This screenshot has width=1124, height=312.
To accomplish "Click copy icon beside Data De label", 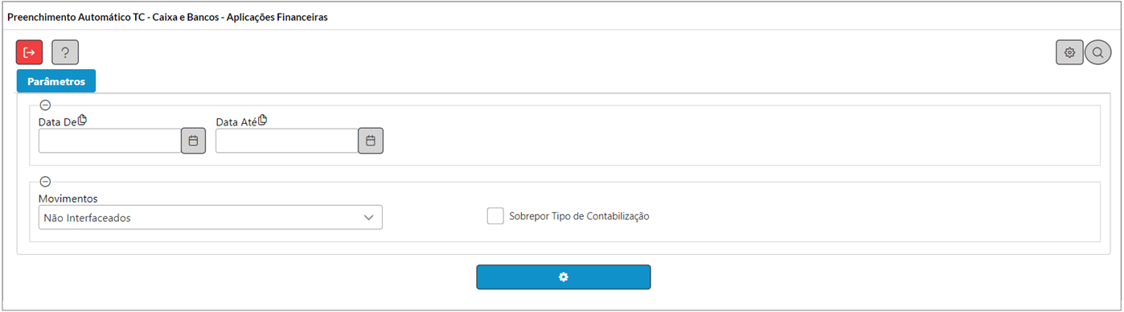I will tap(82, 121).
